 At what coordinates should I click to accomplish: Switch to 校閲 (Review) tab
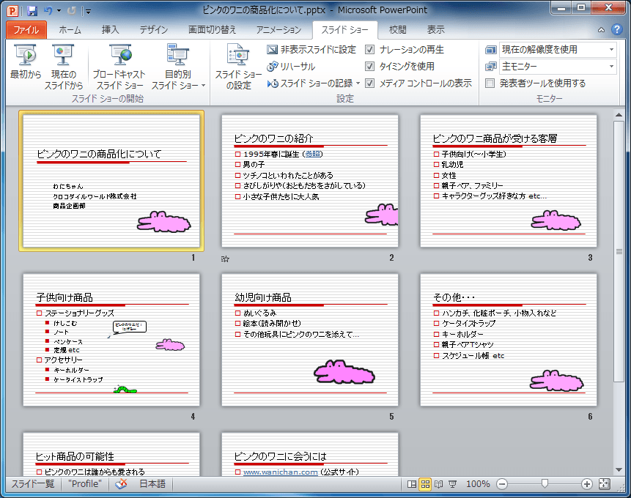398,30
